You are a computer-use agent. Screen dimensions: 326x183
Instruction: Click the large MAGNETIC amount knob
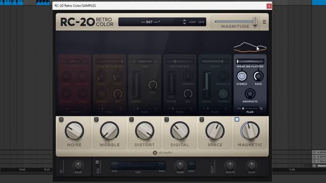250,131
